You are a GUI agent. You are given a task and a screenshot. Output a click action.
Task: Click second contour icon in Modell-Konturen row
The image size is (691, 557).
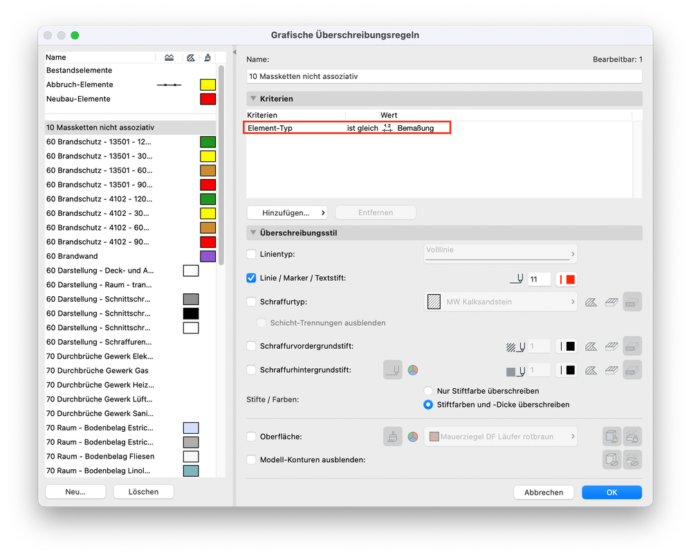632,459
